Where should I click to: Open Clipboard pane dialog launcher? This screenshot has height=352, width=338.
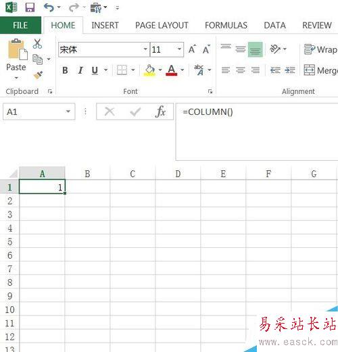click(x=50, y=91)
